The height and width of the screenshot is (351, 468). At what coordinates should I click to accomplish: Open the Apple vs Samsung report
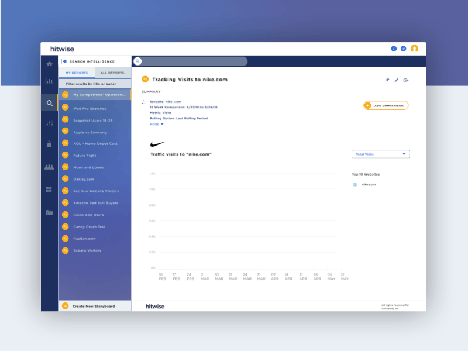coord(91,132)
